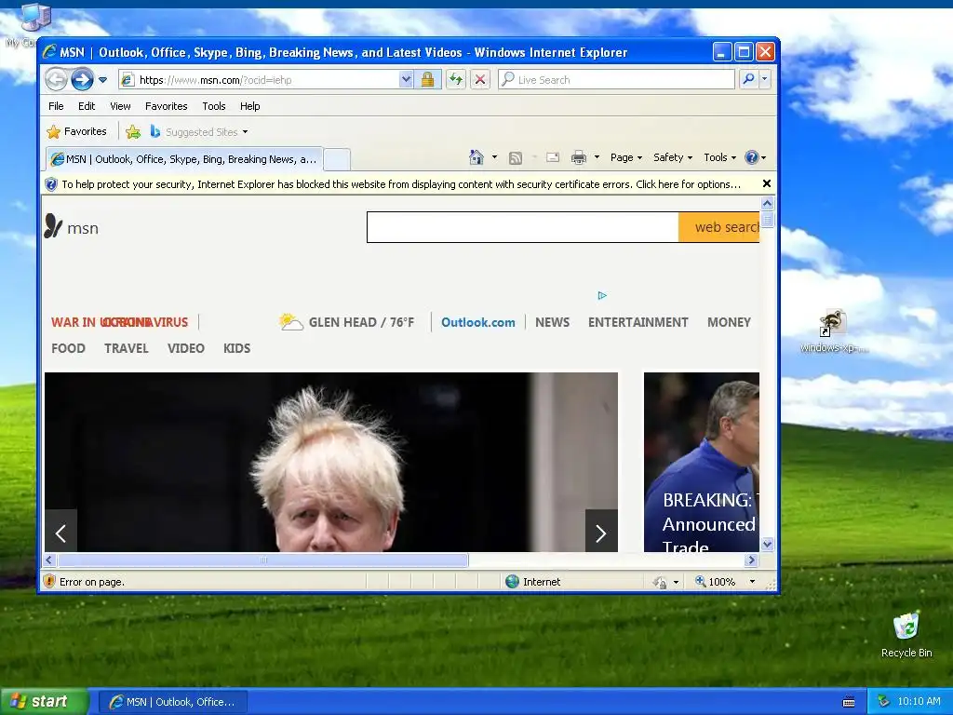Open the Tools menu in menu bar
This screenshot has width=953, height=715.
214,106
